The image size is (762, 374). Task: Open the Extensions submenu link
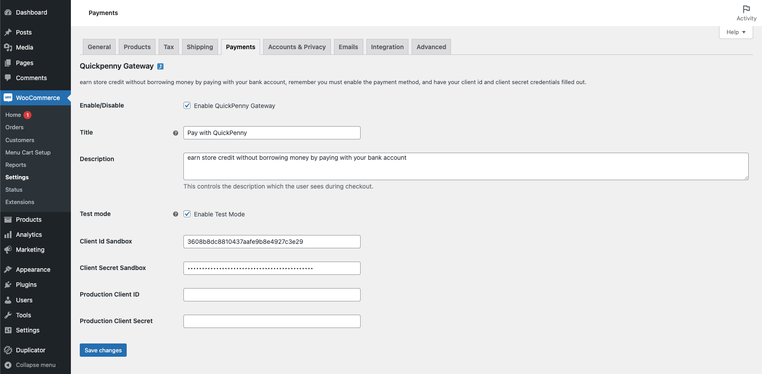pos(20,202)
